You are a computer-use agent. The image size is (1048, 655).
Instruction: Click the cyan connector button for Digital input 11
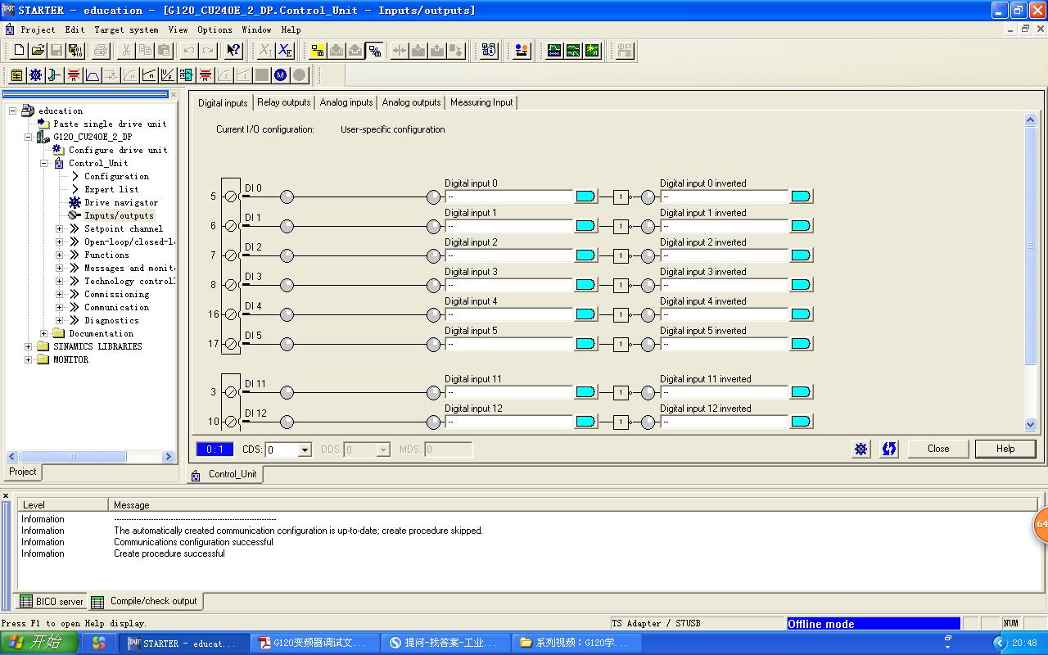pos(585,392)
